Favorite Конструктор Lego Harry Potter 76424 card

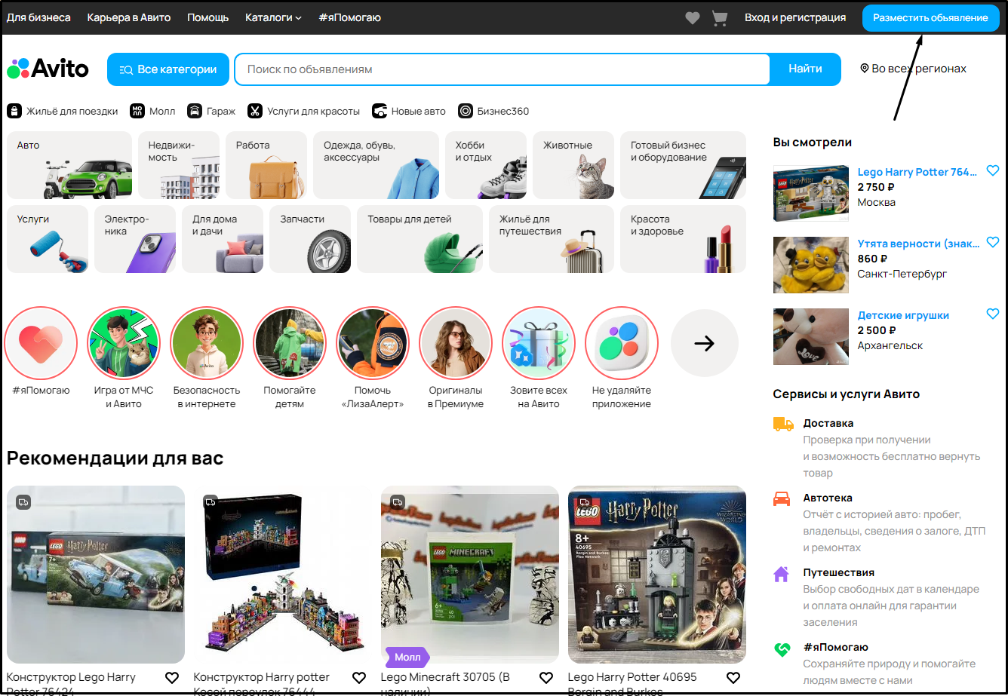coord(172,678)
